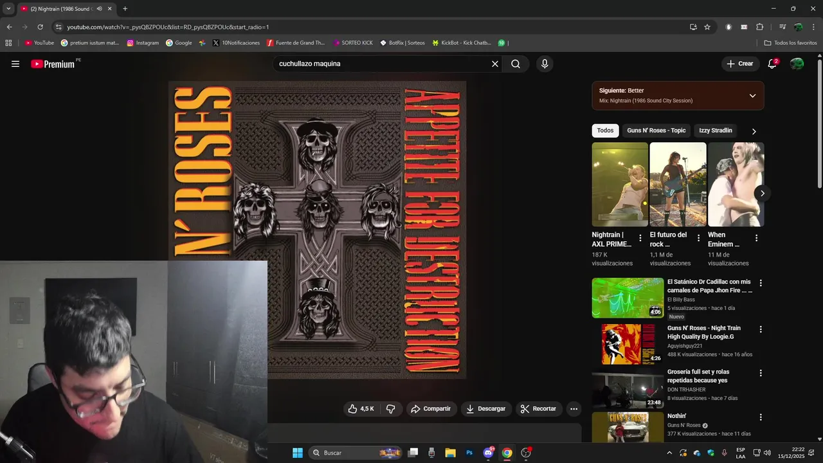Image resolution: width=823 pixels, height=463 pixels.
Task: Go to YouTube Premium home logo
Action: 53,64
